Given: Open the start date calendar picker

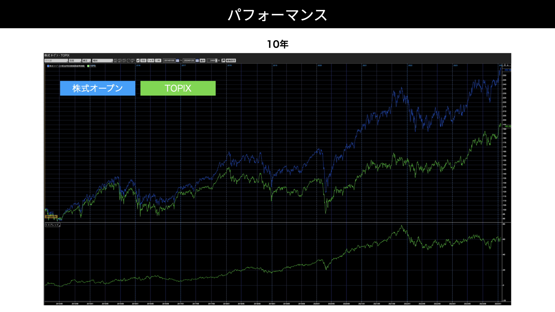Looking at the screenshot, I should pos(177,61).
